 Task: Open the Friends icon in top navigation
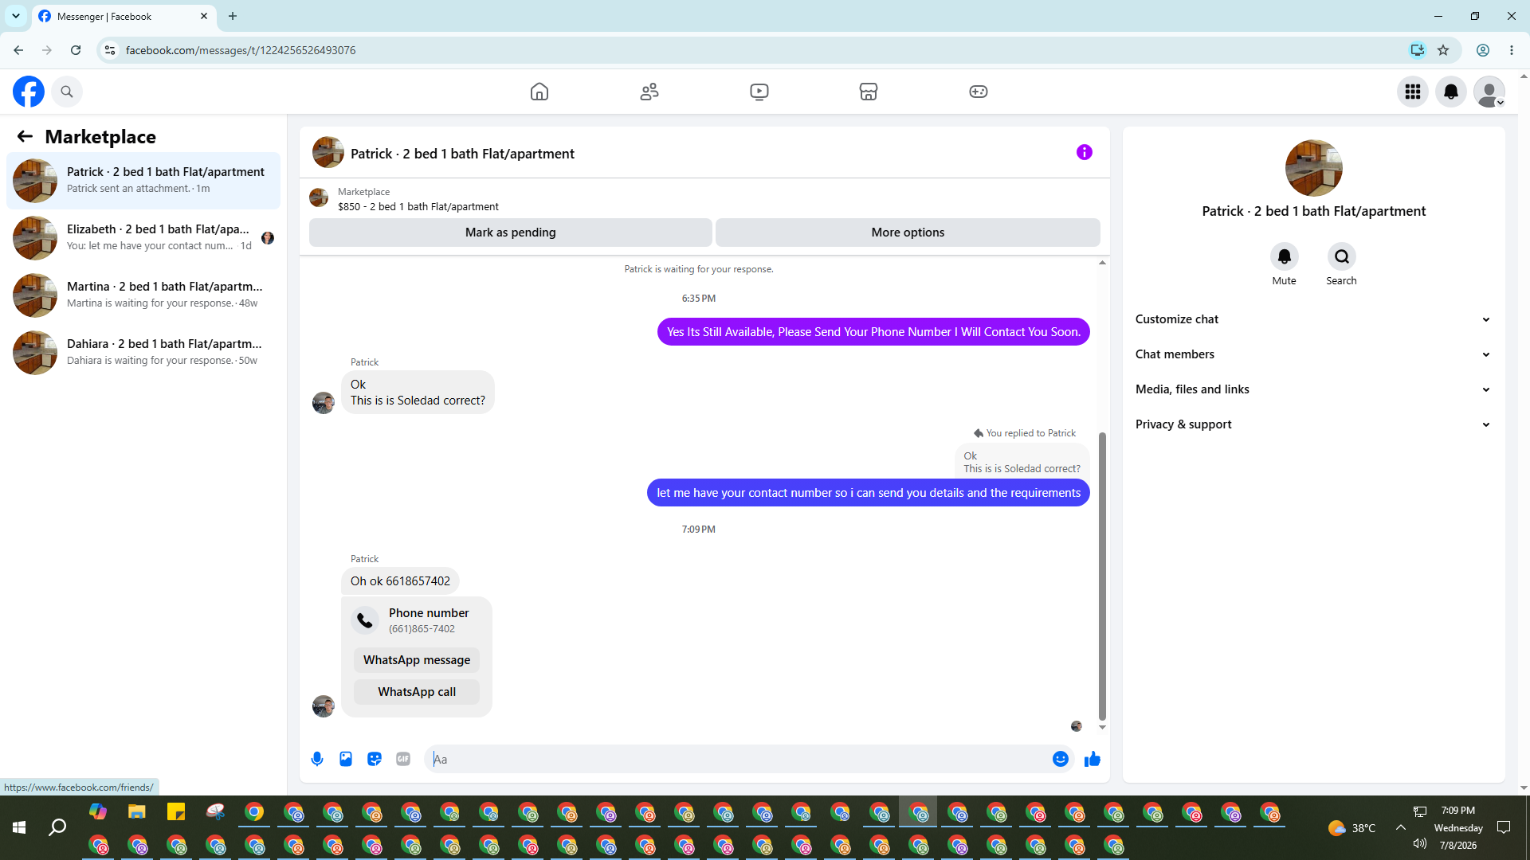click(x=649, y=92)
